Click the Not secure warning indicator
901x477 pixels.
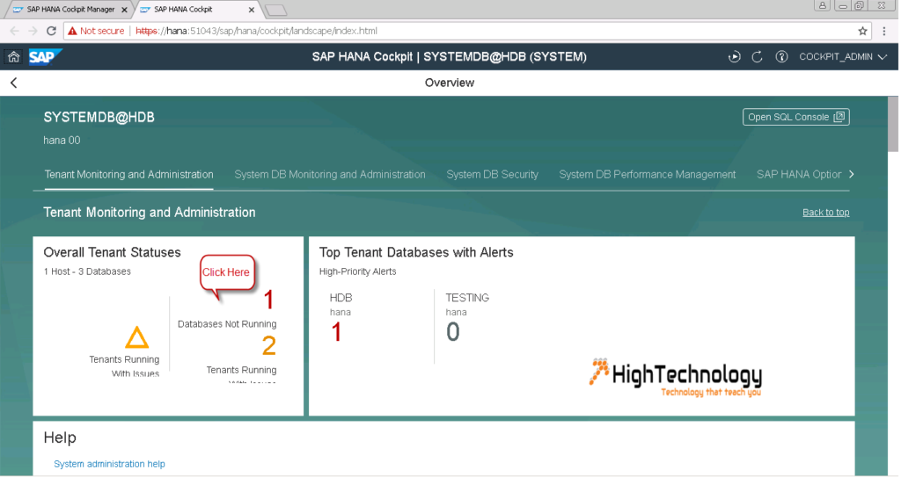[x=95, y=31]
